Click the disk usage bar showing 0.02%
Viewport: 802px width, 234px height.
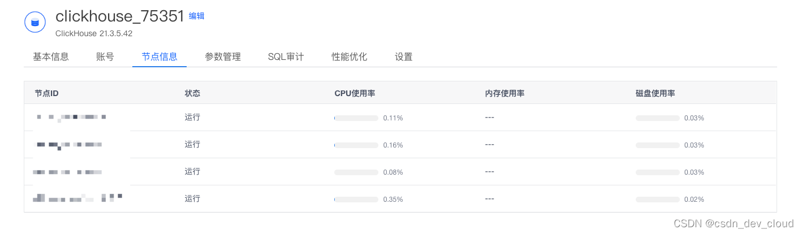click(x=658, y=200)
